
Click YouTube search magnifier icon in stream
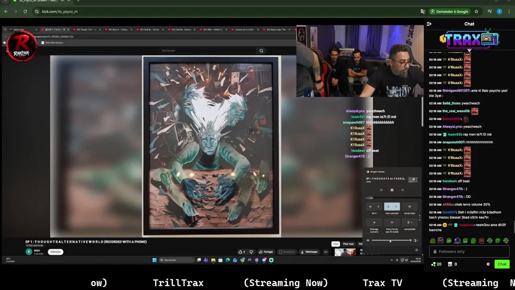tap(261, 50)
